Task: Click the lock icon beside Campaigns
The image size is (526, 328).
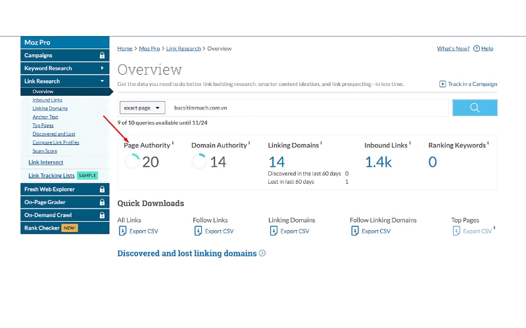Action: pos(102,55)
